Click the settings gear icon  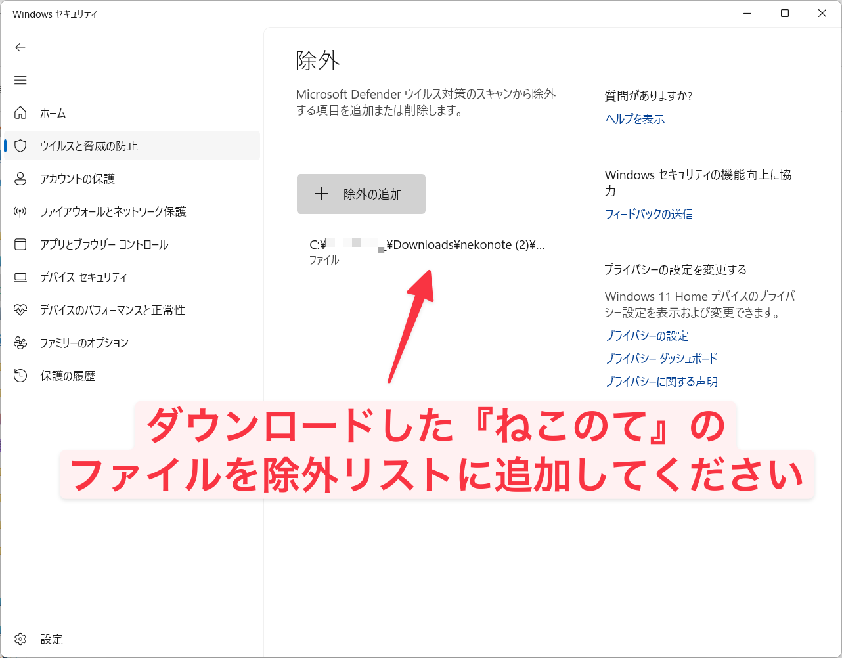20,639
